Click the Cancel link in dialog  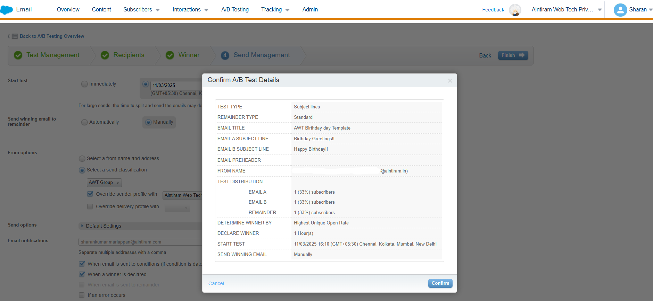pos(216,283)
